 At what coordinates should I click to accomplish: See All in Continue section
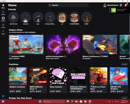pos(124,64)
